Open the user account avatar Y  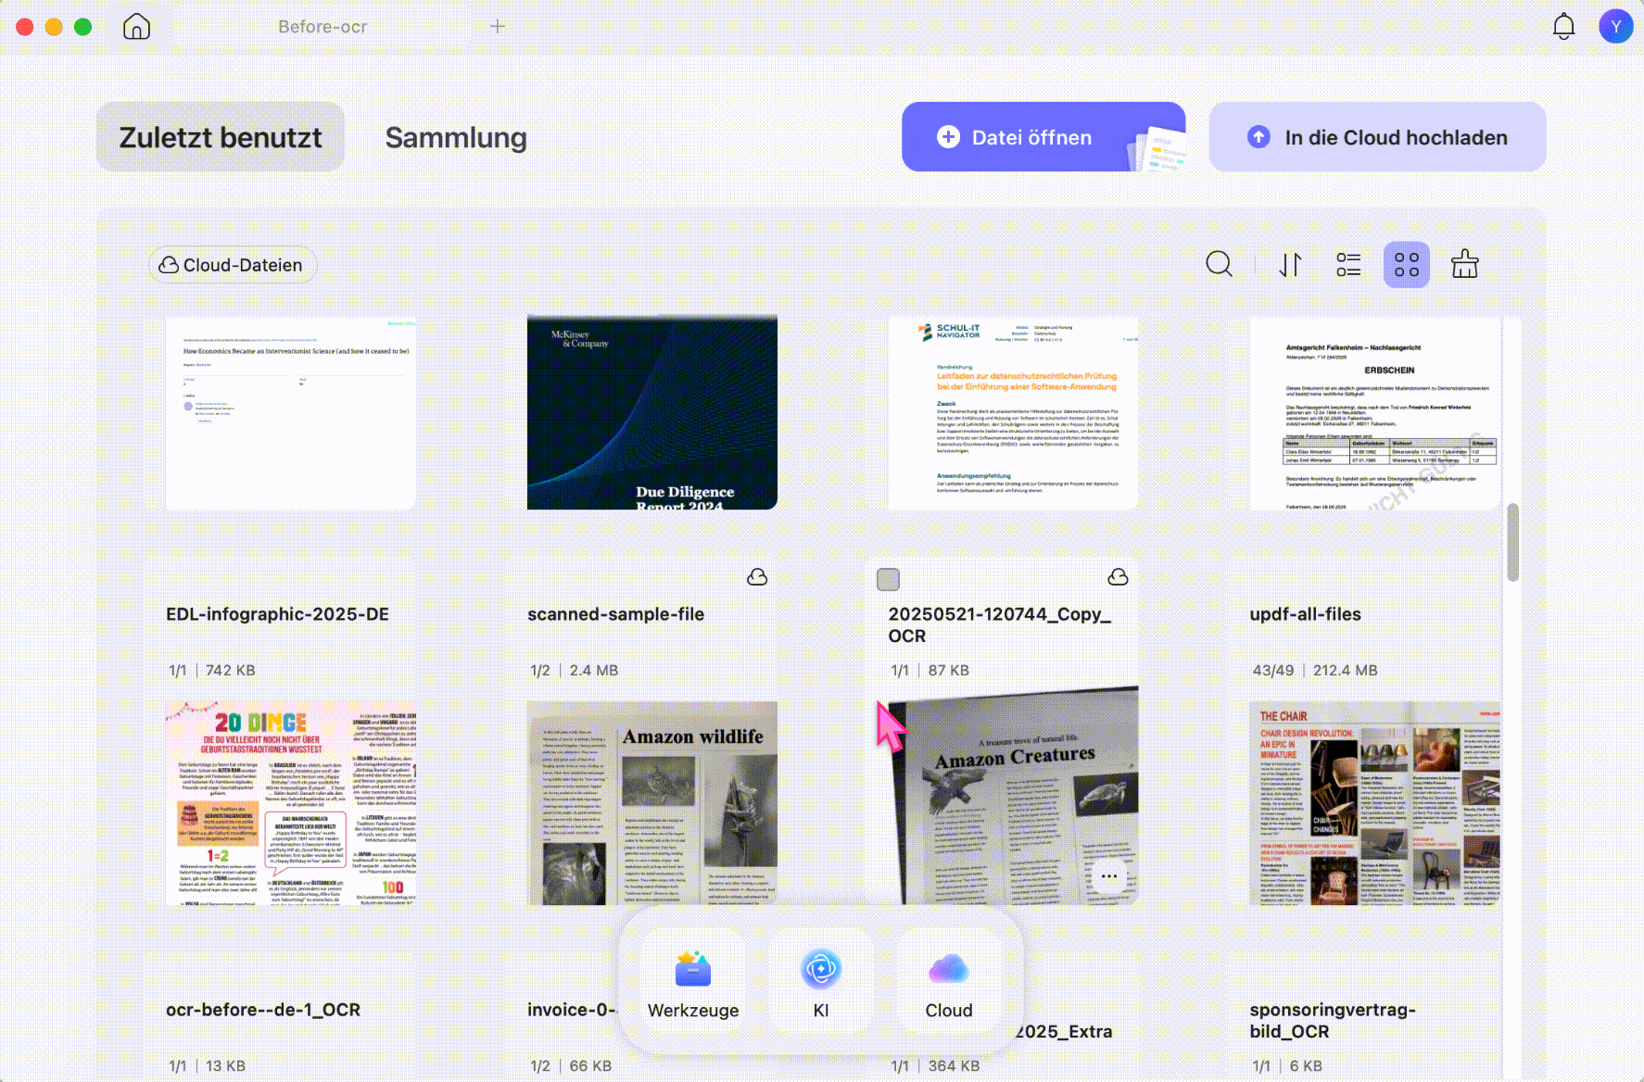[x=1615, y=26]
